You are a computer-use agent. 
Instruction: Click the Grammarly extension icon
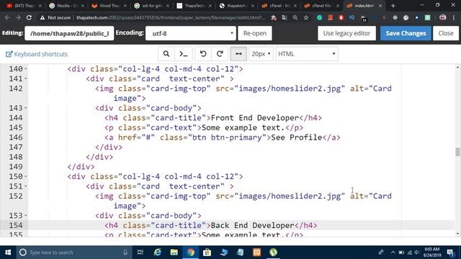(x=320, y=17)
